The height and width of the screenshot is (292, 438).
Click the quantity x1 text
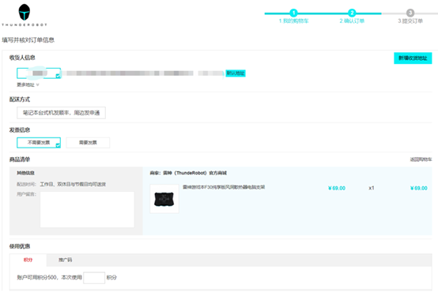[372, 189]
